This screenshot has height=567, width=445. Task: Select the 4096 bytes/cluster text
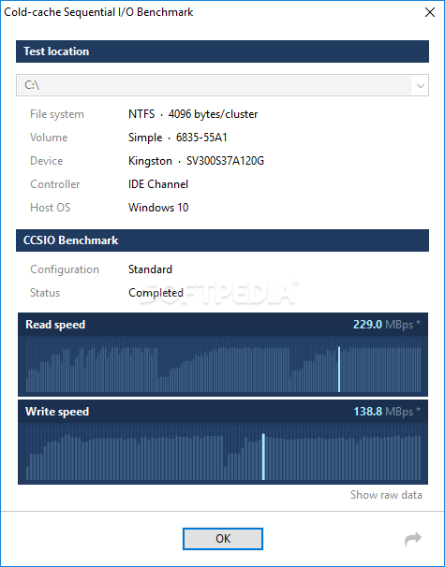(x=213, y=114)
